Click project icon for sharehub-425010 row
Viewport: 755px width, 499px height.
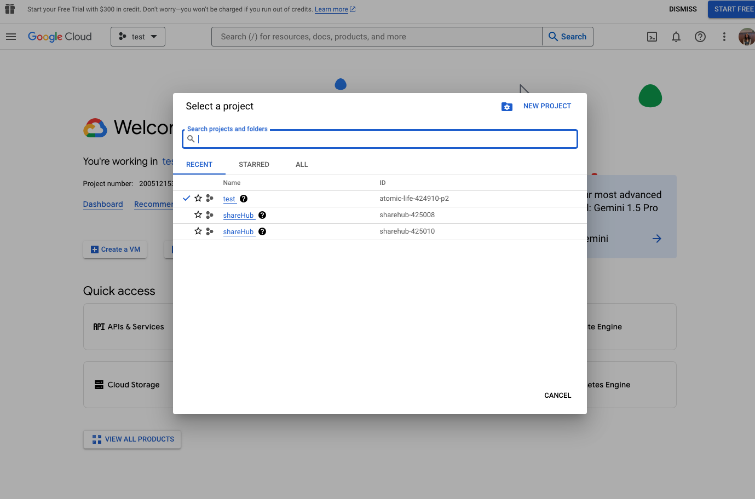(x=210, y=231)
